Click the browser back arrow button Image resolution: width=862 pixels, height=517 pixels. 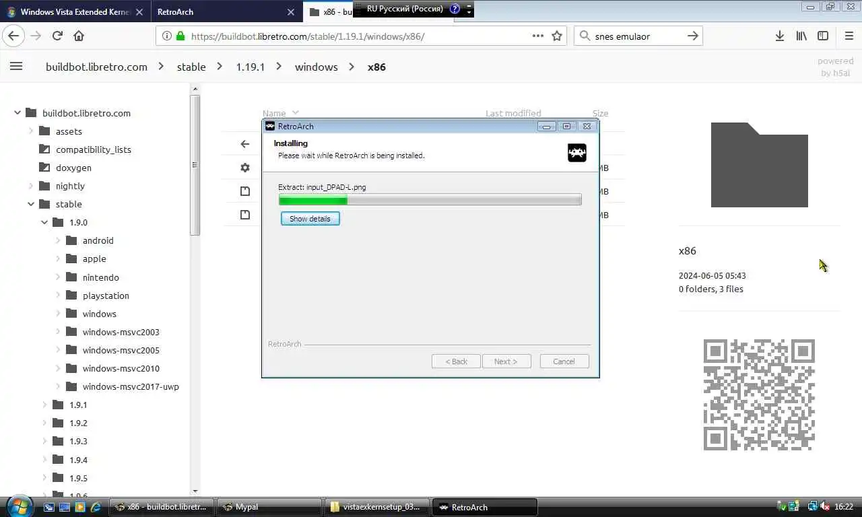(x=13, y=36)
